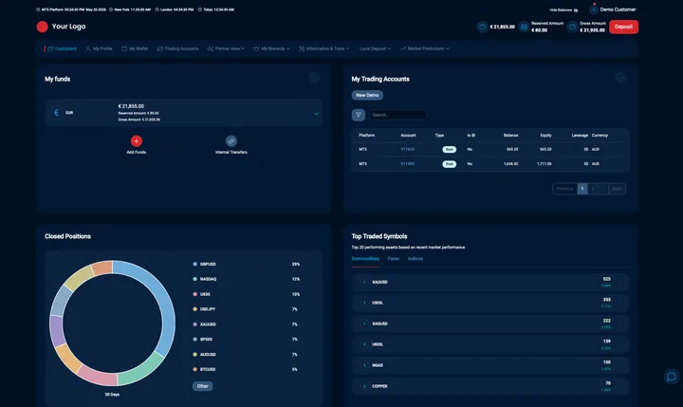
Task: Go to page 2 in pagination
Action: (592, 189)
